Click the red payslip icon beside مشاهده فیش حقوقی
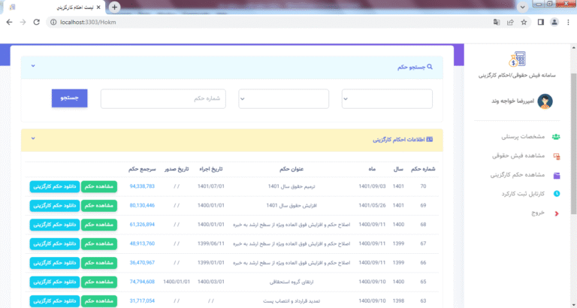Viewport: 577px width, 308px height. 556,156
